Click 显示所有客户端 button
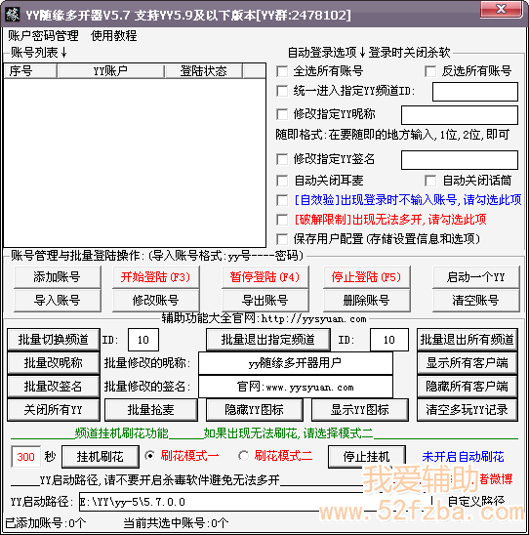529x535 pixels. click(x=468, y=363)
